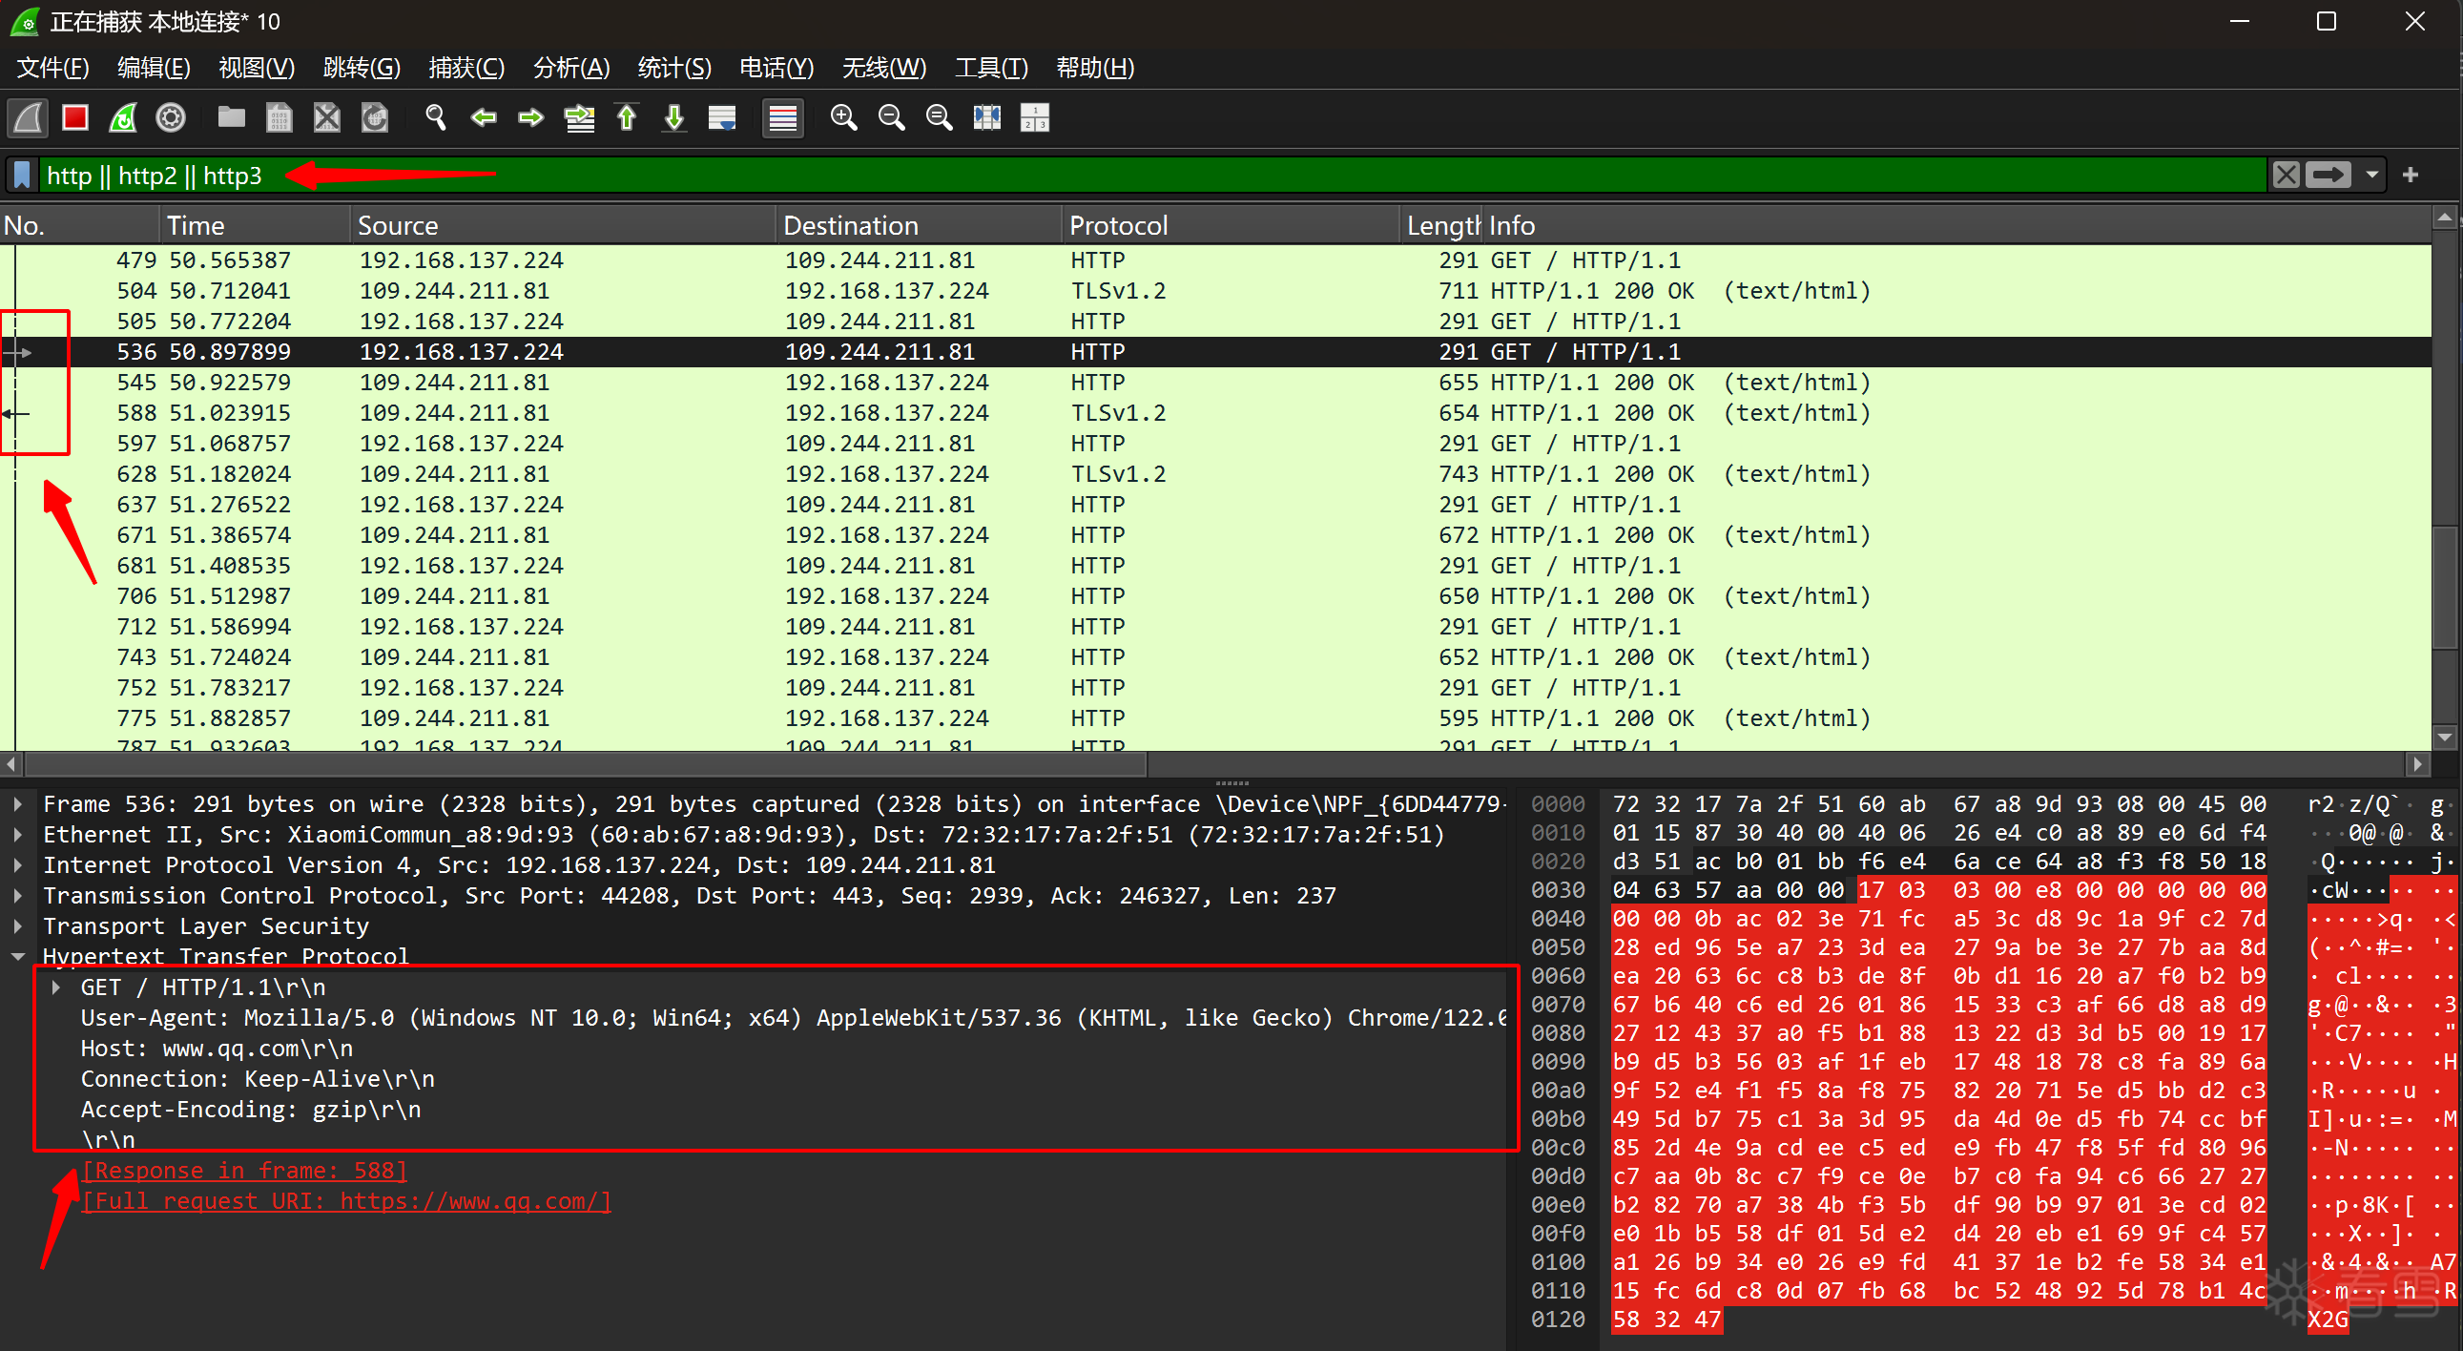The height and width of the screenshot is (1351, 2463).
Task: Click zoom in on packet text
Action: 843,117
